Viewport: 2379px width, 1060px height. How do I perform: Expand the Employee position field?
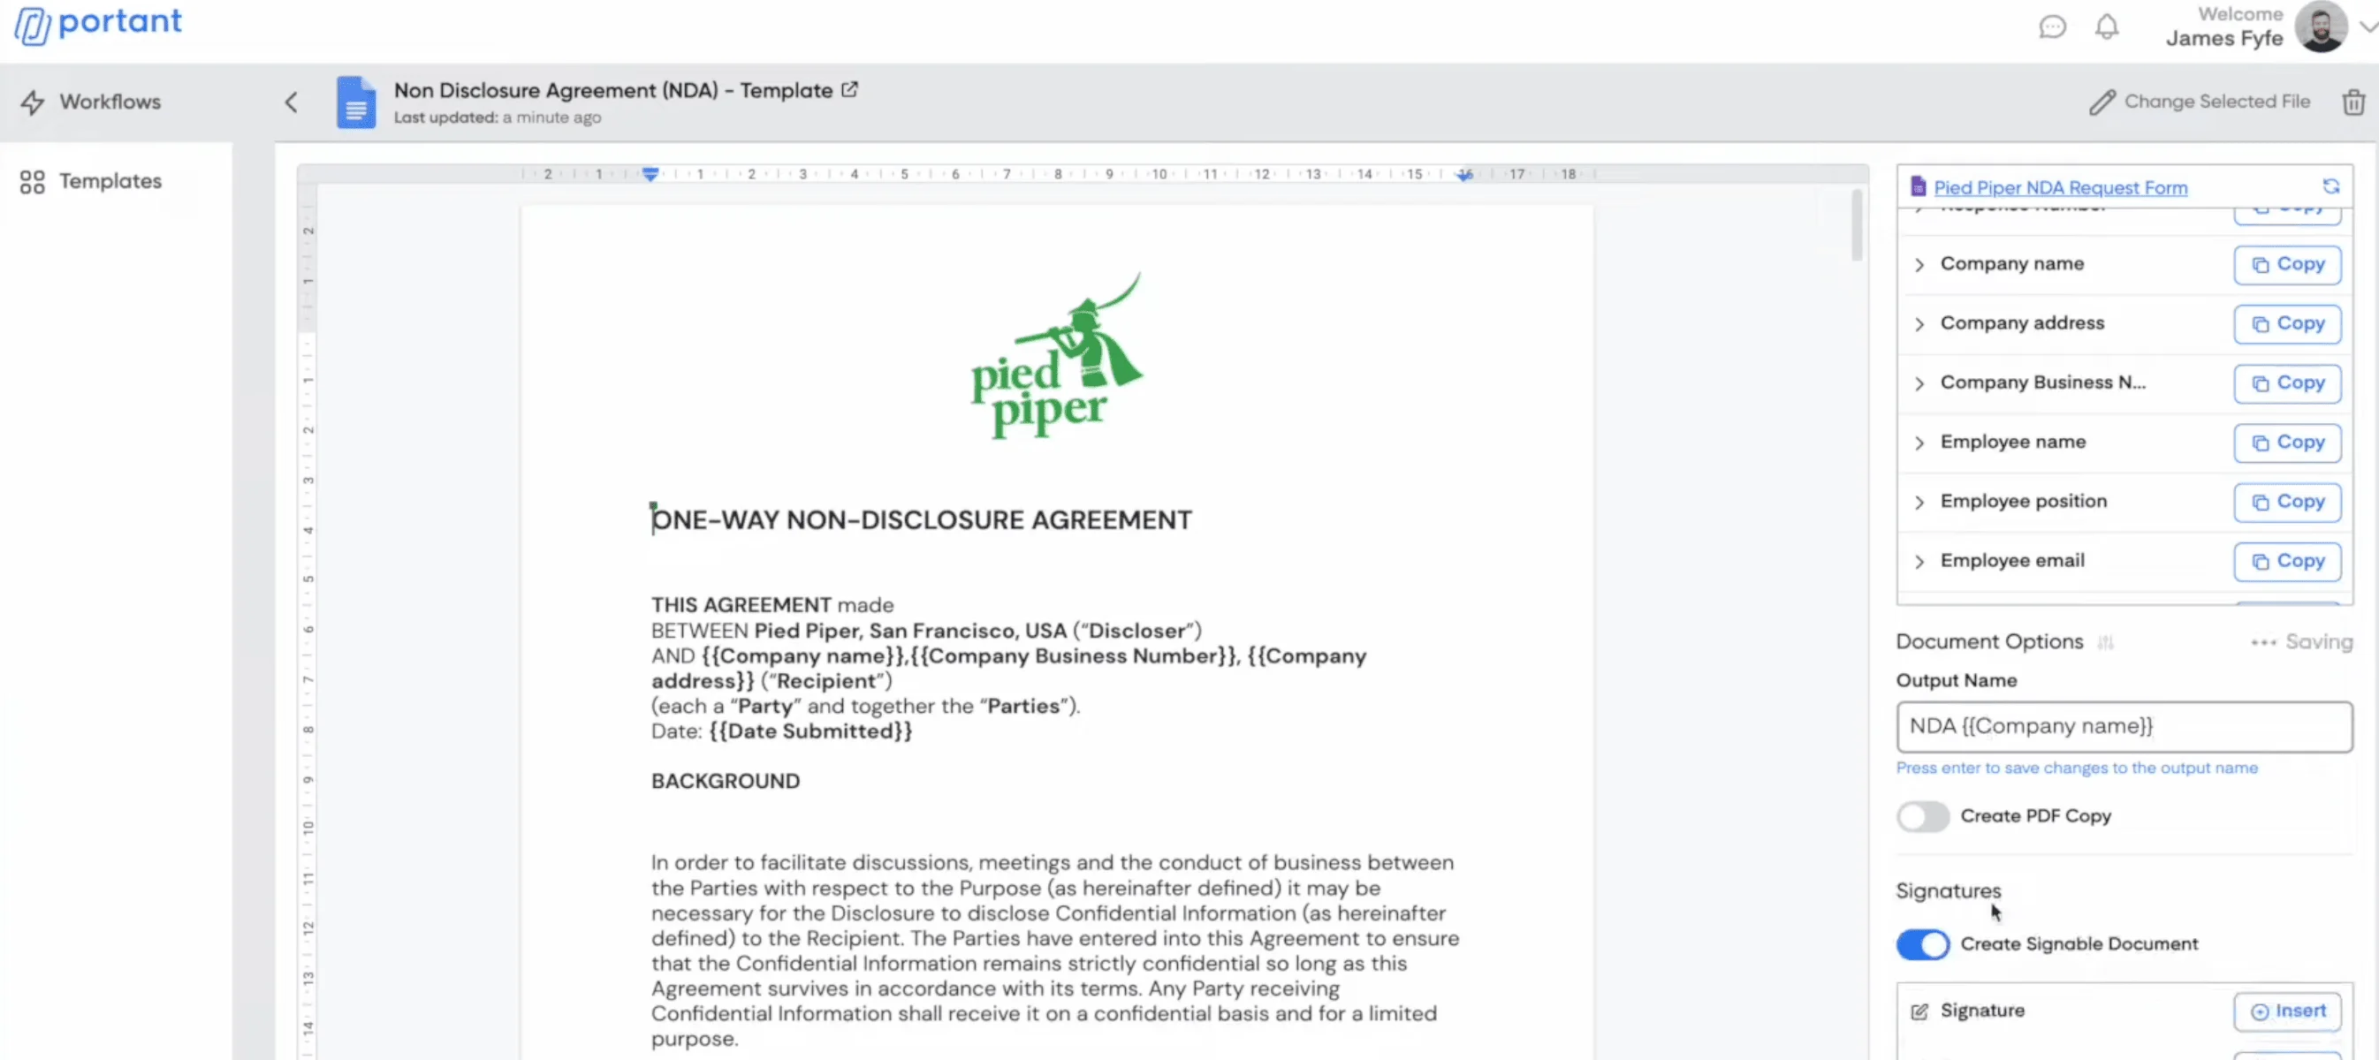click(1919, 503)
